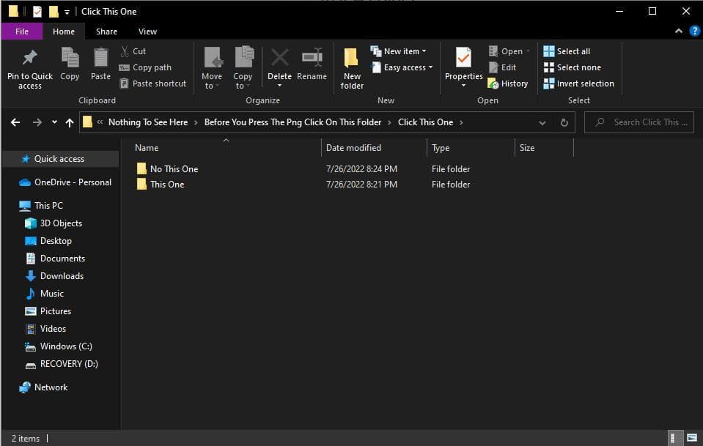This screenshot has height=446, width=703.
Task: Switch to the Share tab
Action: pyautogui.click(x=106, y=31)
